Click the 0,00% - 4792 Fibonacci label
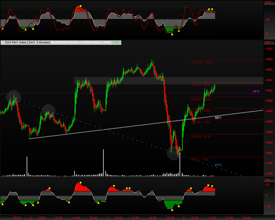The image size is (275, 220). (x=200, y=159)
